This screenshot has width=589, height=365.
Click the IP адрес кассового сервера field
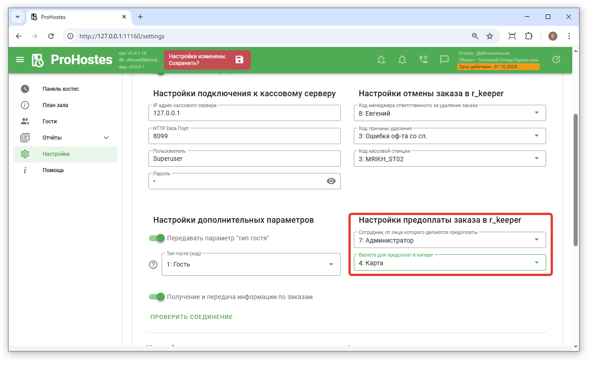click(244, 113)
